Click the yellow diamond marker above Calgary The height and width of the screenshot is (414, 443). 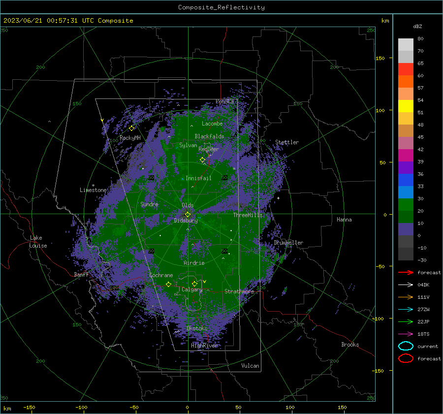click(x=194, y=284)
